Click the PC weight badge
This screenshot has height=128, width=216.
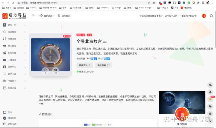(94, 59)
